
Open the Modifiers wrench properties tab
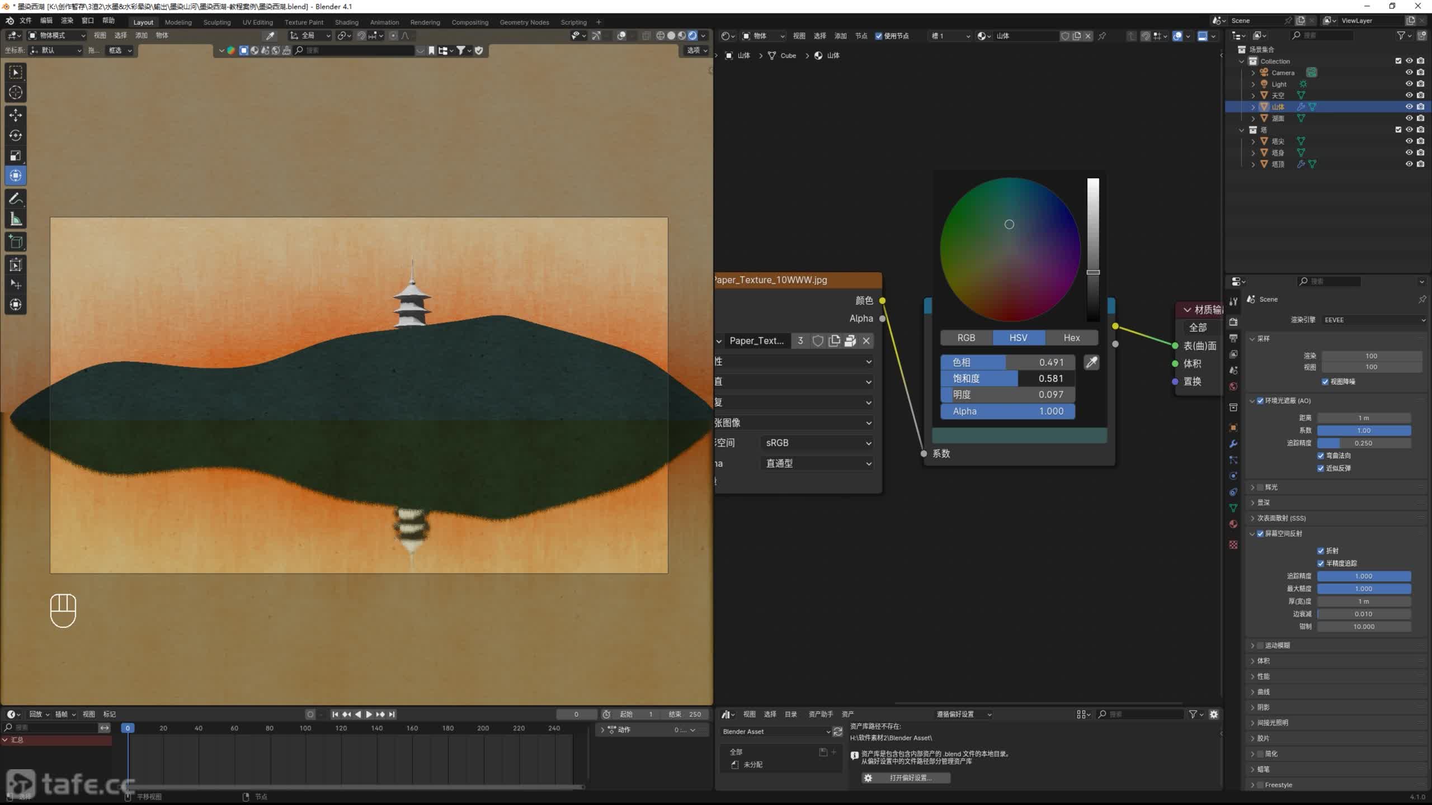[x=1233, y=444]
